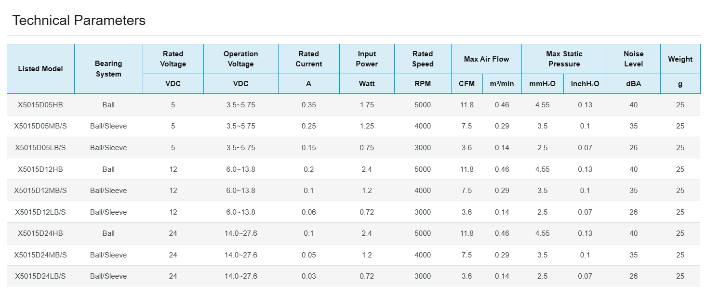This screenshot has width=706, height=295.
Task: Click the Technical Parameters heading
Action: pyautogui.click(x=79, y=21)
